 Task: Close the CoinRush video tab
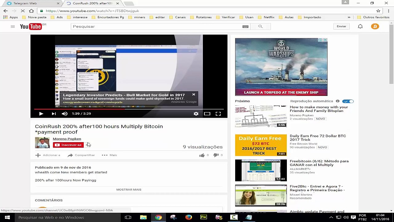(117, 3)
